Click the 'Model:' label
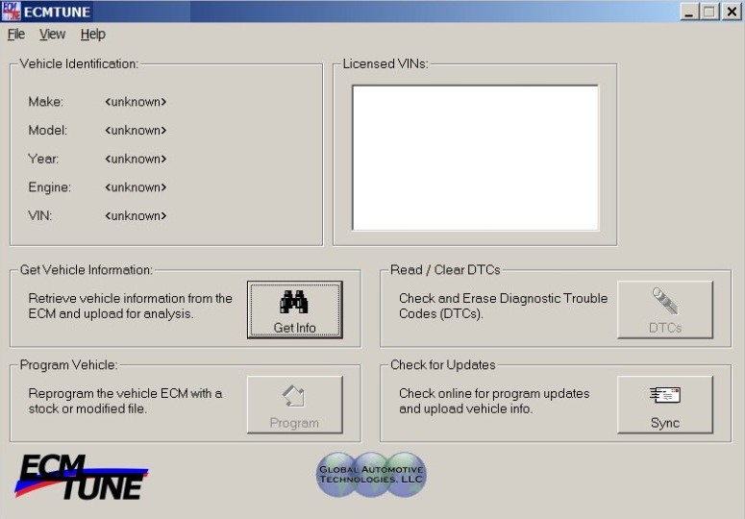The height and width of the screenshot is (519, 745). 47,130
